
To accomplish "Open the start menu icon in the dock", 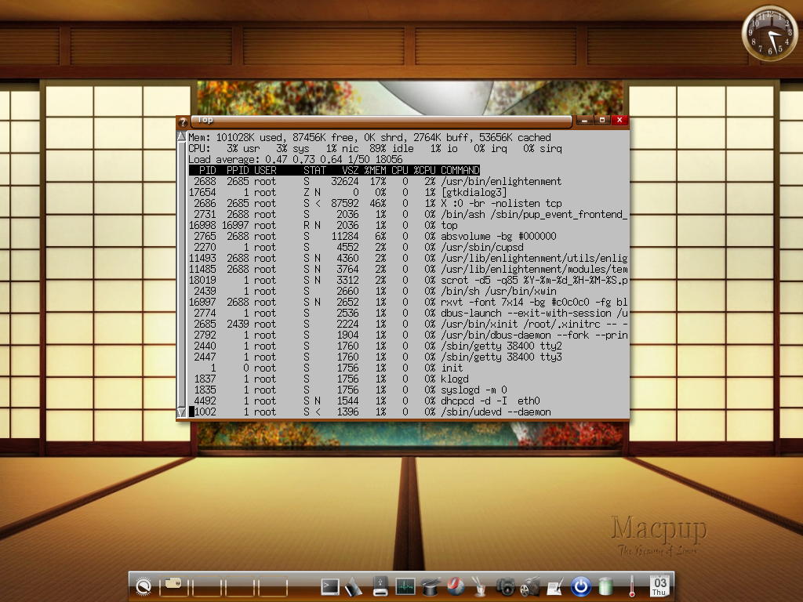I will point(144,586).
